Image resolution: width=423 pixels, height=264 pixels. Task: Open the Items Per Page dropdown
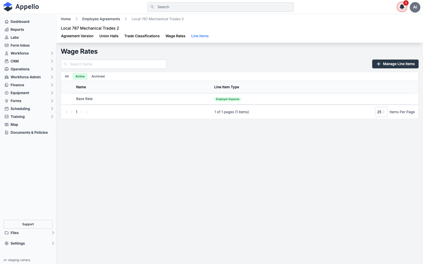[x=381, y=112]
